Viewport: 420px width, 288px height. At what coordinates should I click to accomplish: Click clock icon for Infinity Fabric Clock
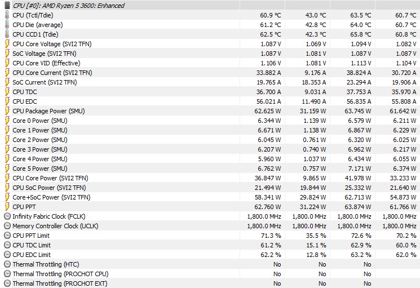point(7,216)
